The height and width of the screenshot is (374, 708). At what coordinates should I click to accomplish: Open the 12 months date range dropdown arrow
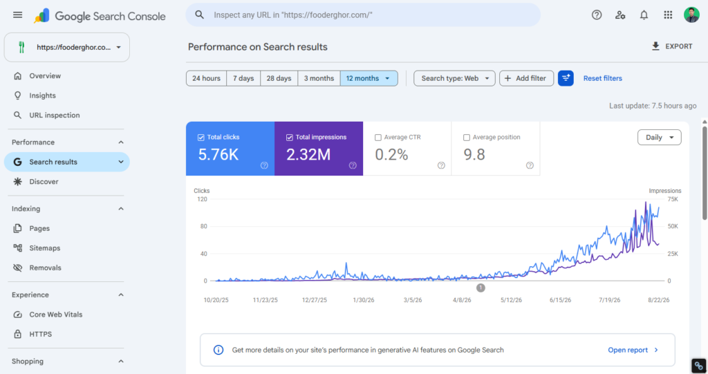point(387,78)
